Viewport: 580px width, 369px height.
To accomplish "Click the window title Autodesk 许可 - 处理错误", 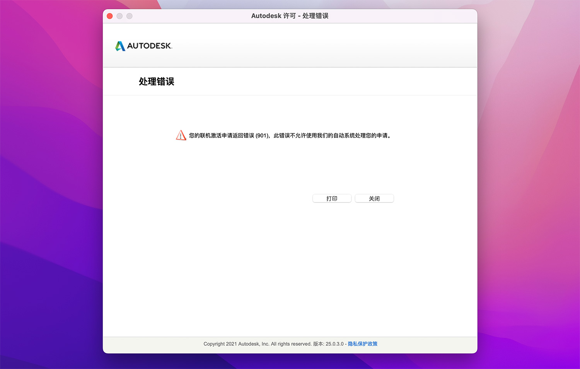I will pos(290,16).
